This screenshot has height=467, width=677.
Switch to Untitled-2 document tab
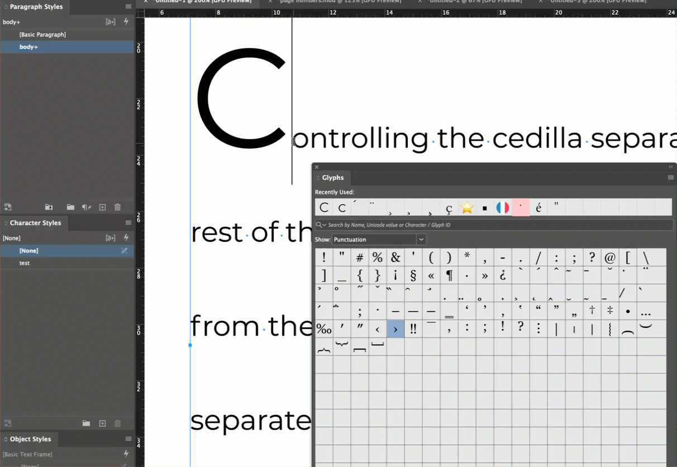click(x=475, y=2)
